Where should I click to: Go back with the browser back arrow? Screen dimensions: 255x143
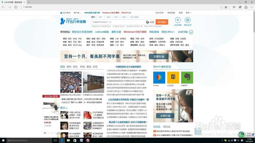(x=3, y=7)
